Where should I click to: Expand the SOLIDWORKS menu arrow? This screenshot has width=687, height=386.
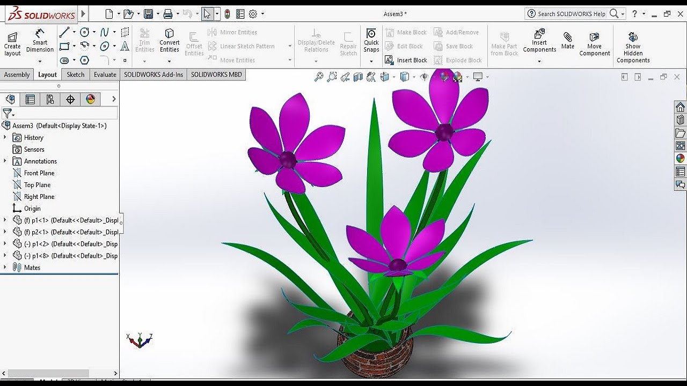[x=83, y=13]
